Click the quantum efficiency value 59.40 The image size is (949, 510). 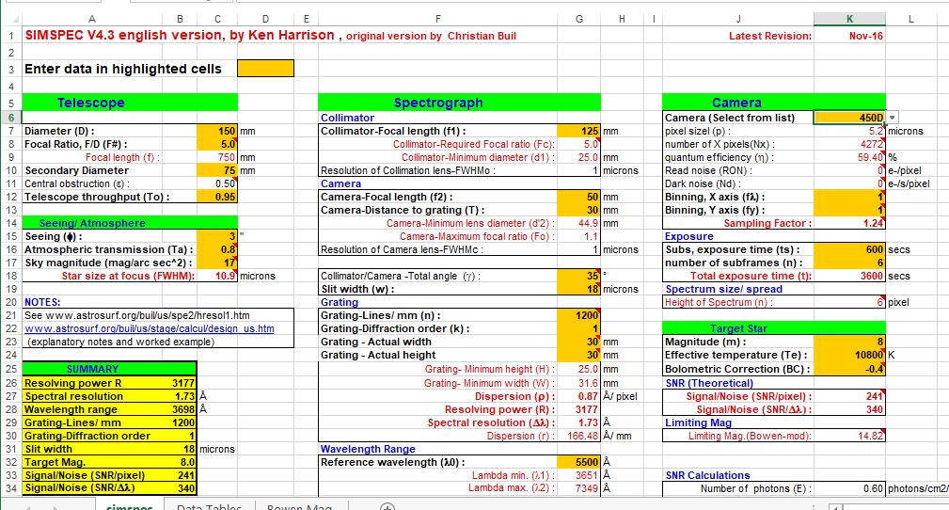coord(849,157)
